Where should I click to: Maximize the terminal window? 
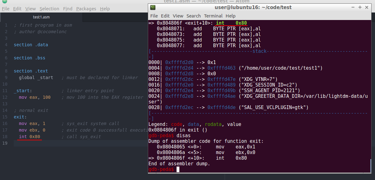(x=360, y=7)
